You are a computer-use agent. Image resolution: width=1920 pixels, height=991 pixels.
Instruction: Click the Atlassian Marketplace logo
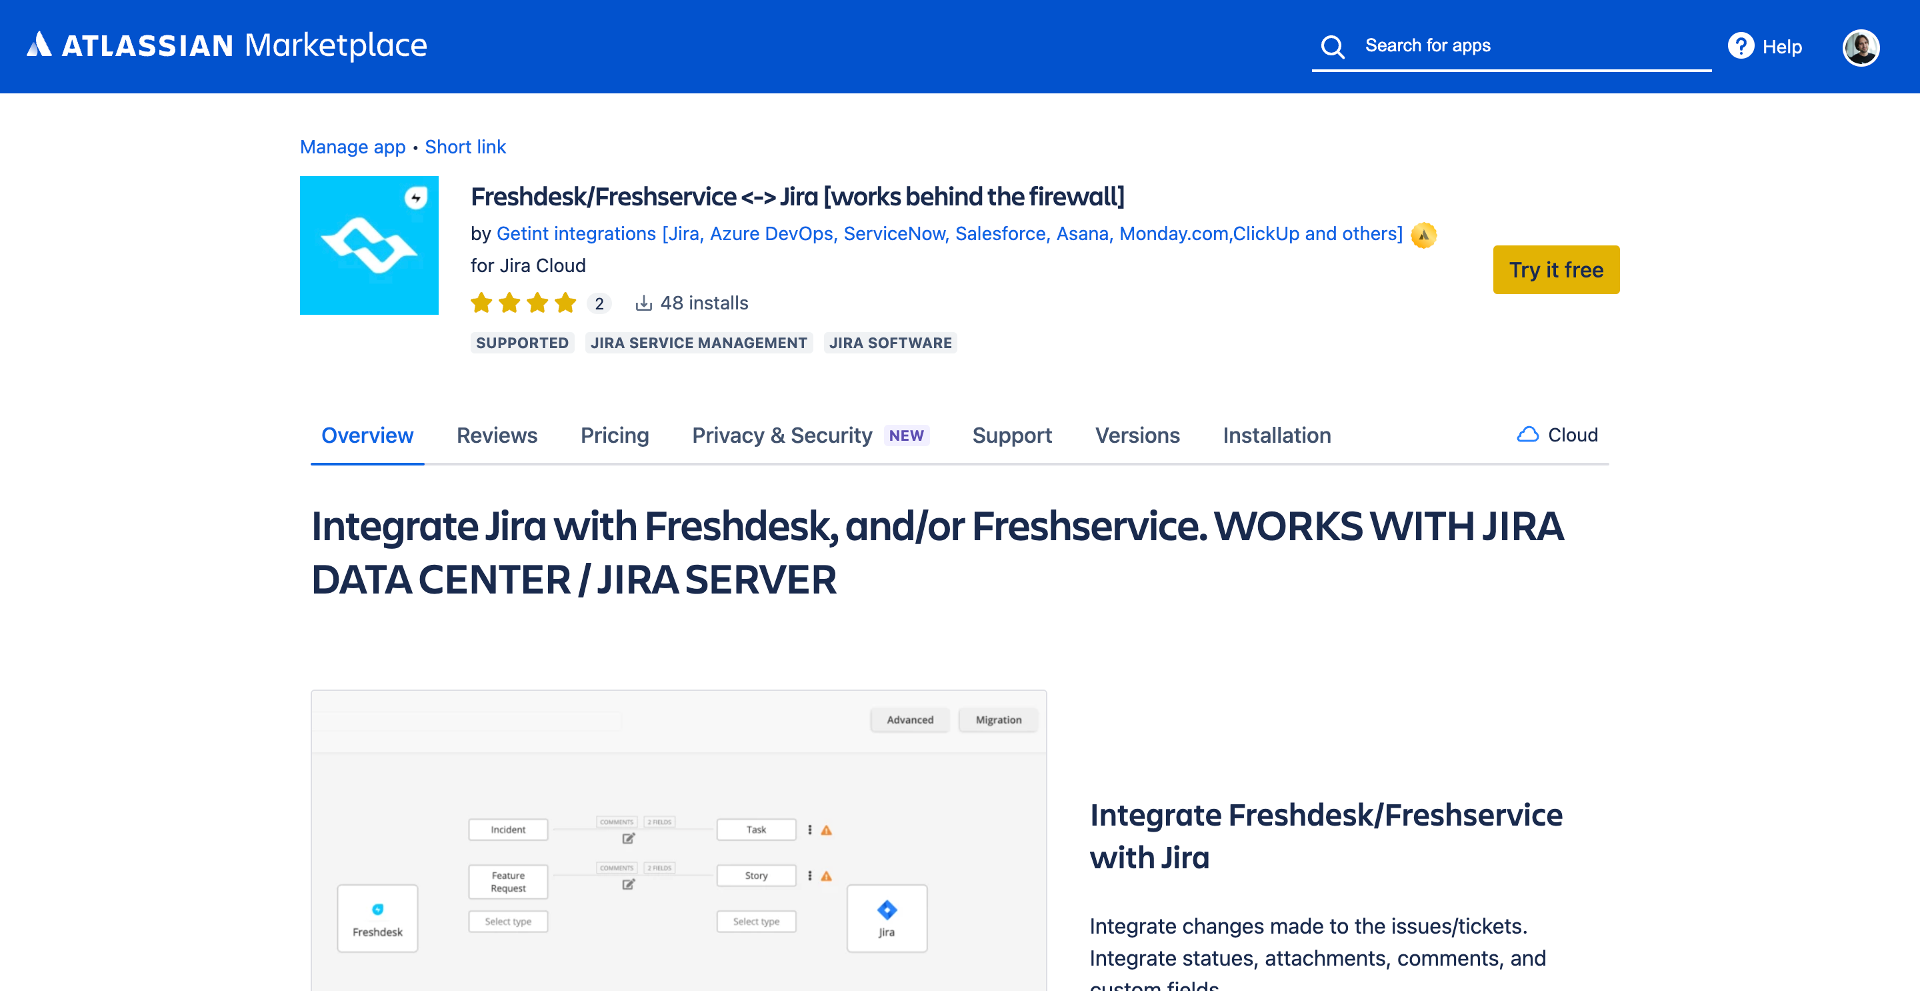click(x=227, y=45)
